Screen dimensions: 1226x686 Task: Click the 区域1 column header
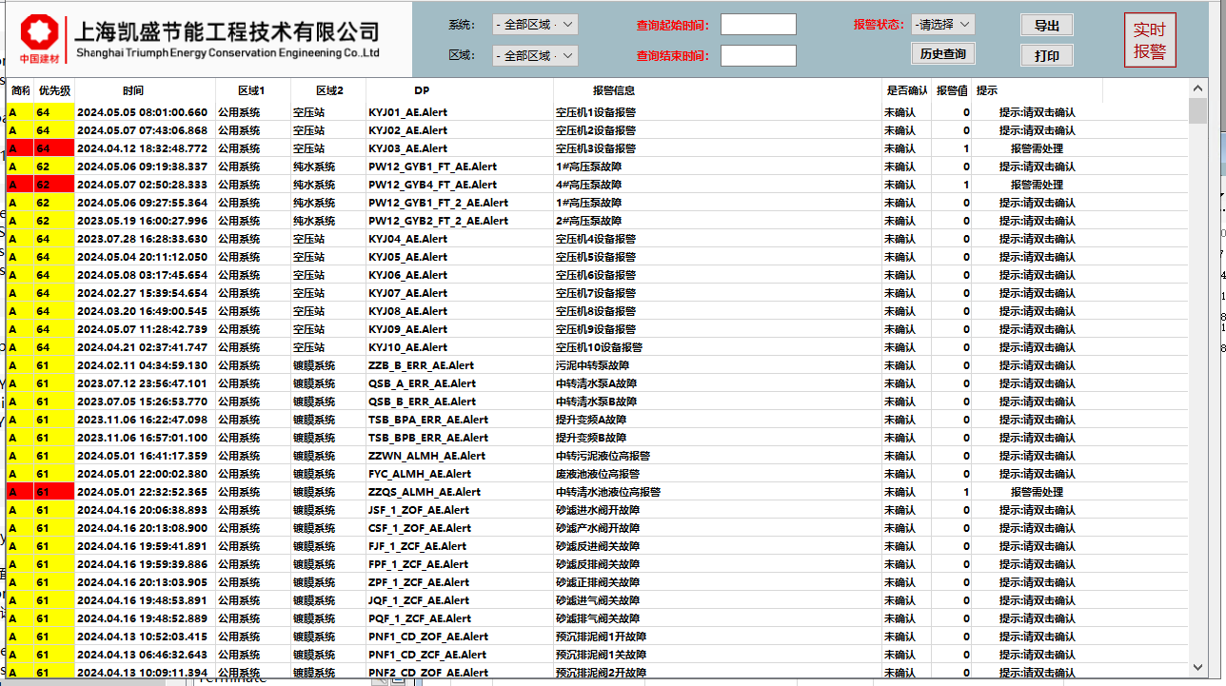[x=252, y=90]
